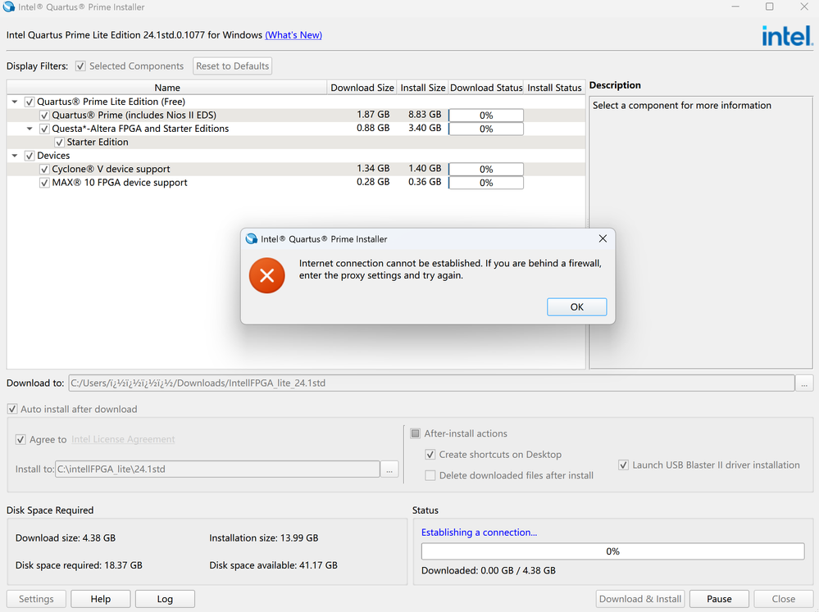Image resolution: width=819 pixels, height=612 pixels.
Task: Click the Install Size column header
Action: coord(422,88)
